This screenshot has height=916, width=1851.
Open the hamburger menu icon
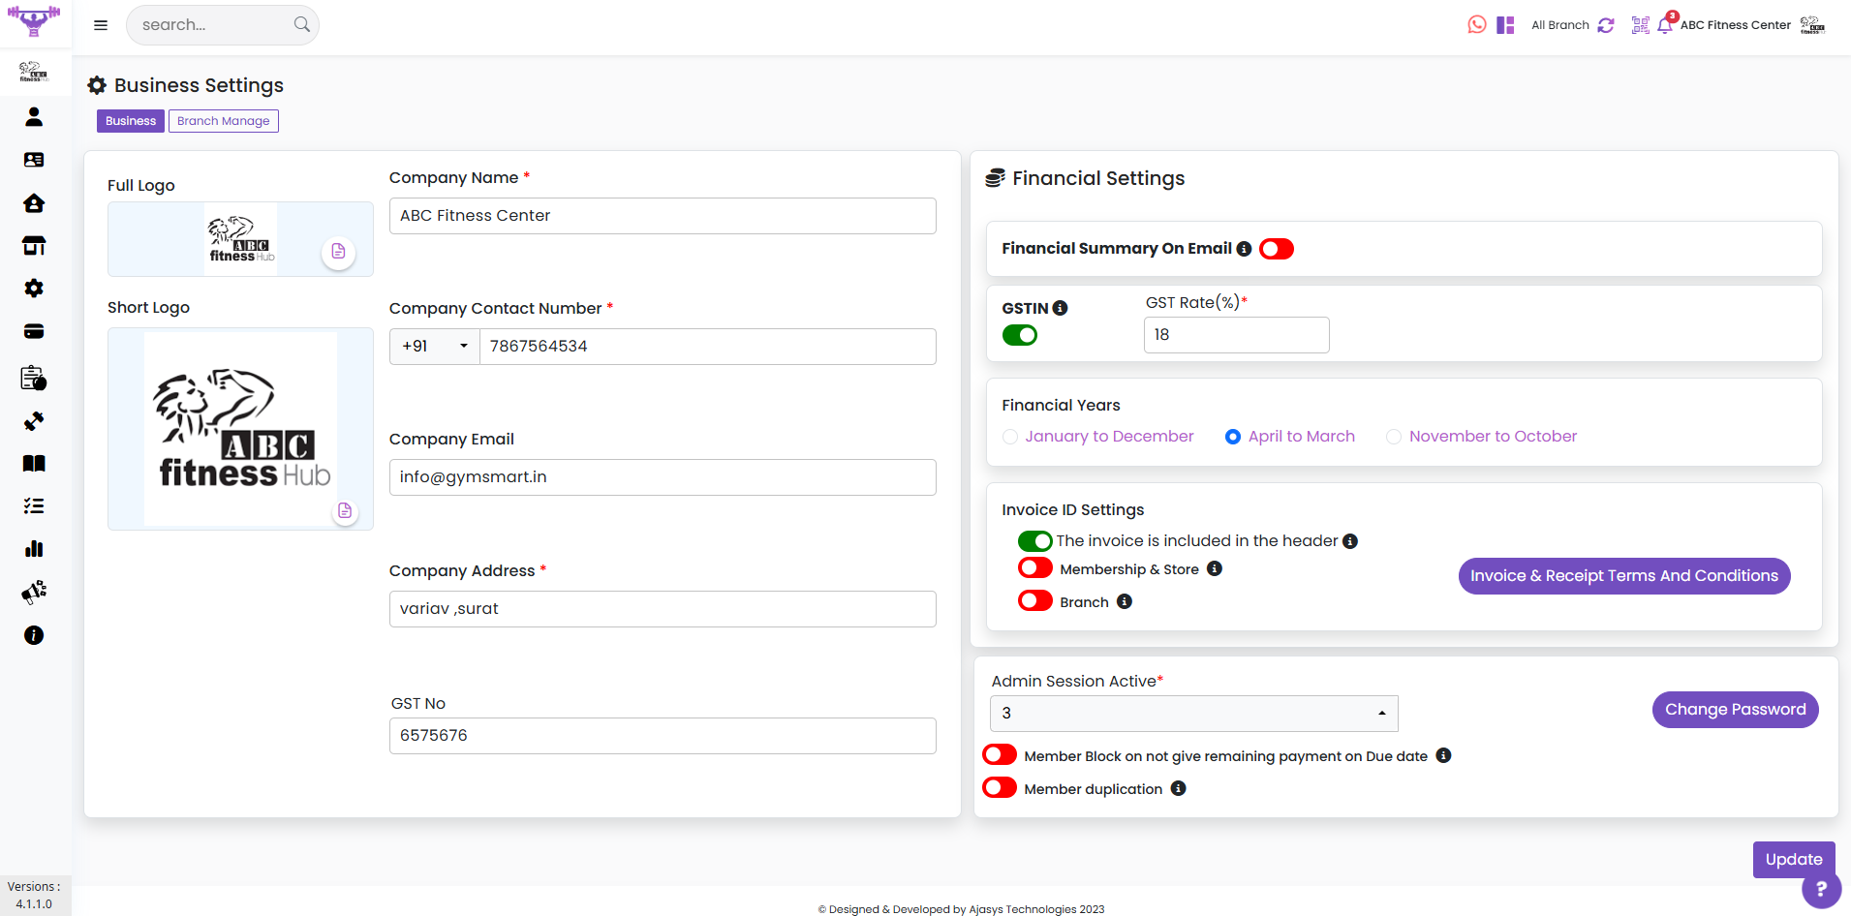(x=101, y=25)
